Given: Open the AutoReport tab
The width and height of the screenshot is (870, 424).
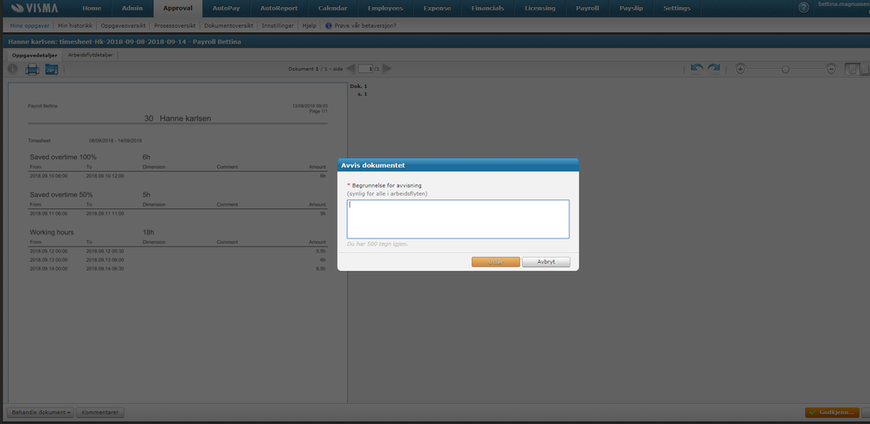Looking at the screenshot, I should (279, 9).
